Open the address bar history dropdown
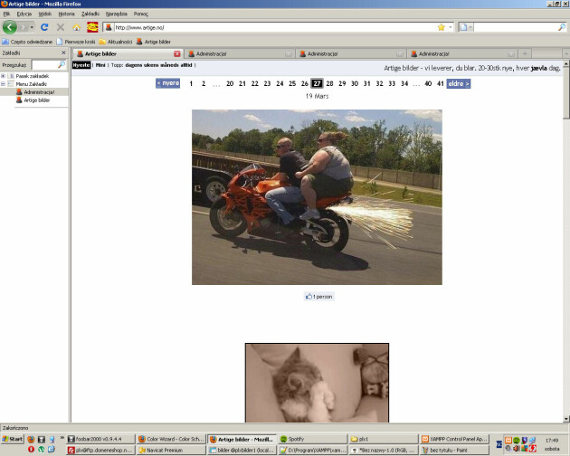This screenshot has height=456, width=570. coord(451,27)
